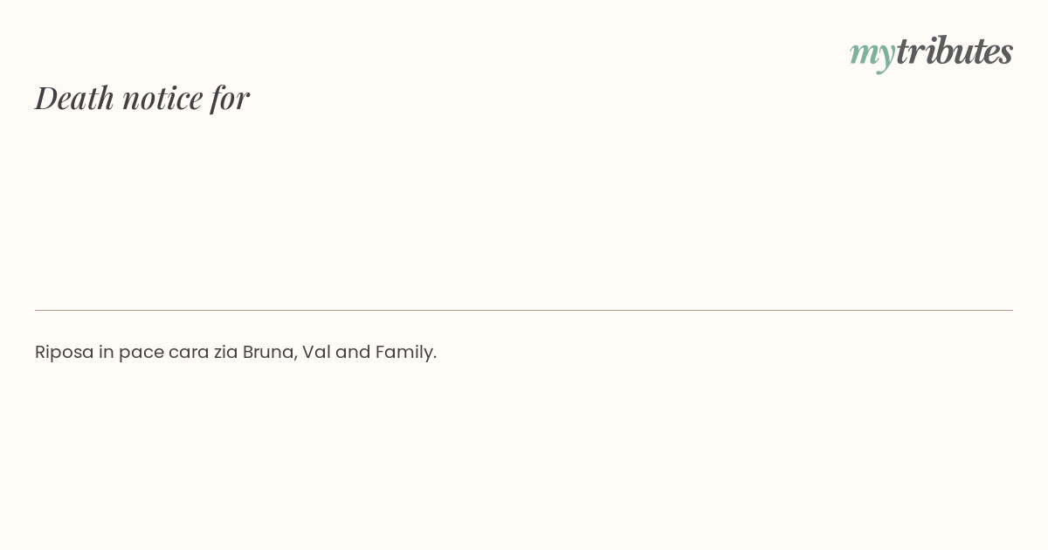Click the word "and" in the message
The image size is (1048, 550).
point(353,352)
